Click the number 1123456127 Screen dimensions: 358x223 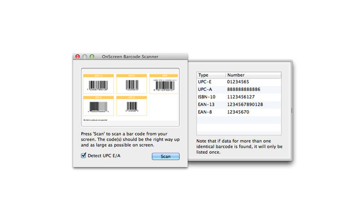[x=241, y=97]
